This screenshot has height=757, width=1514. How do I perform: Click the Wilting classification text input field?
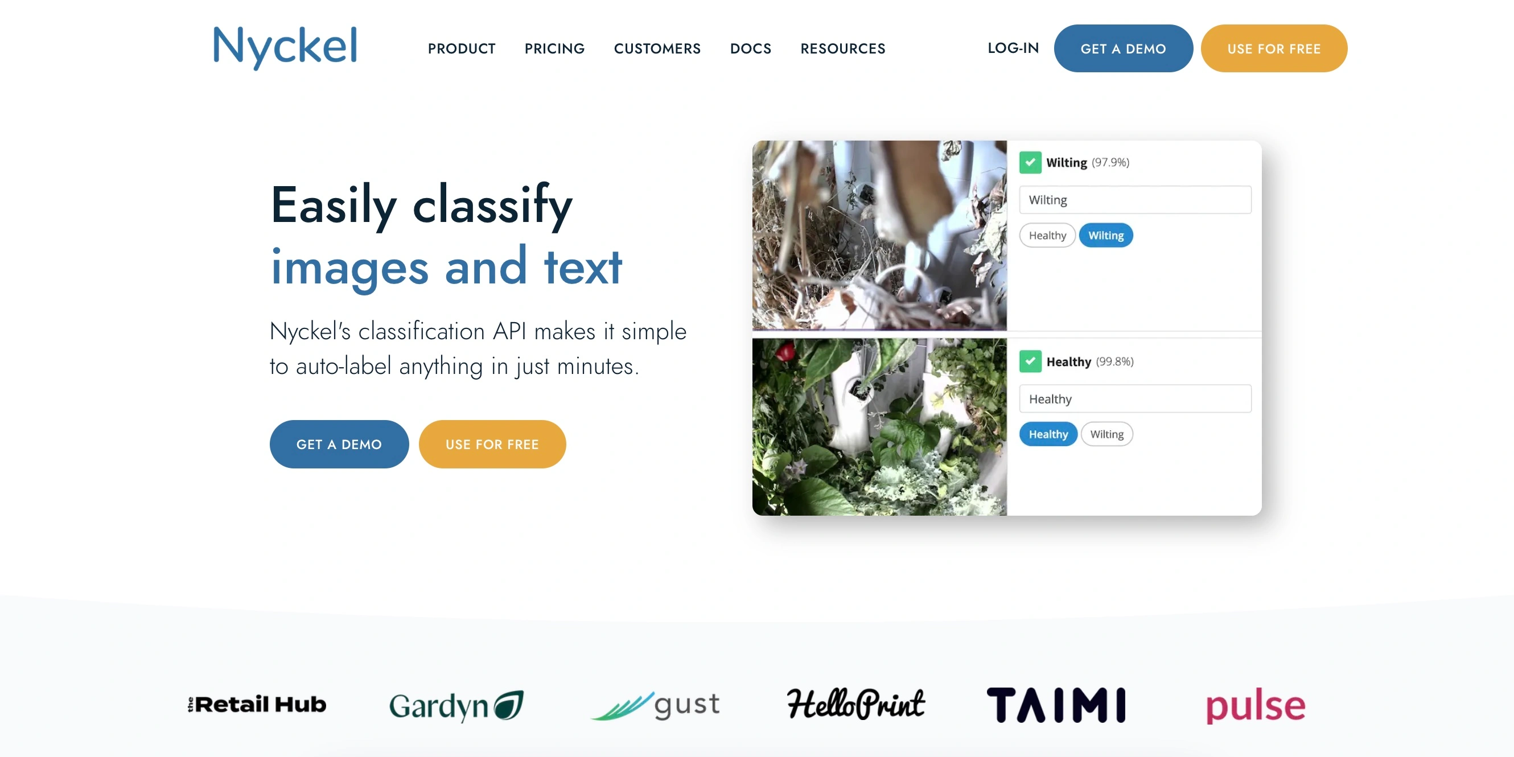1135,199
